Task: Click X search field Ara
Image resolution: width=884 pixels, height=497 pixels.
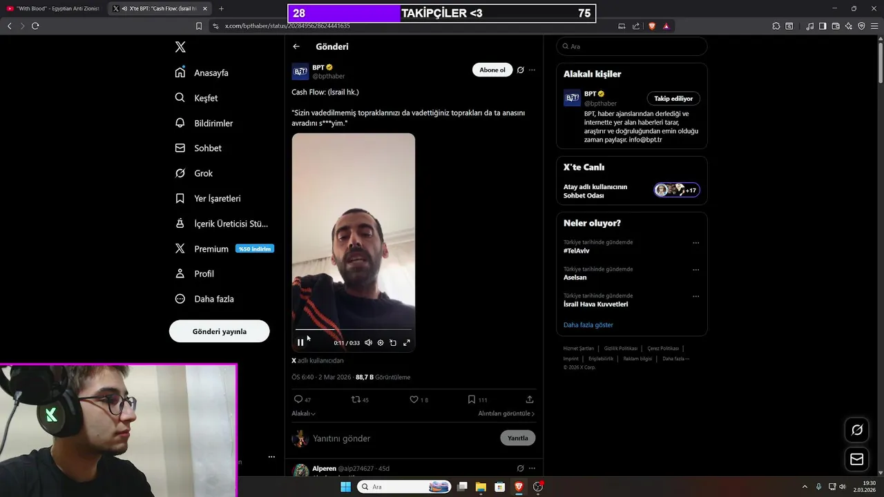Action: pos(632,46)
